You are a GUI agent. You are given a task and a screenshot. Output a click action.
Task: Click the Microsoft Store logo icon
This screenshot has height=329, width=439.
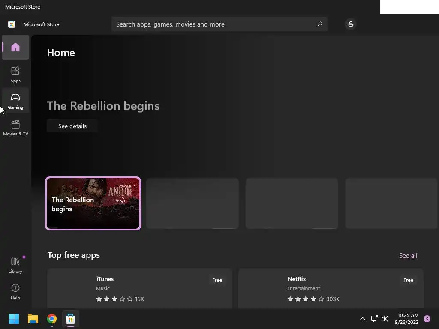(x=12, y=24)
